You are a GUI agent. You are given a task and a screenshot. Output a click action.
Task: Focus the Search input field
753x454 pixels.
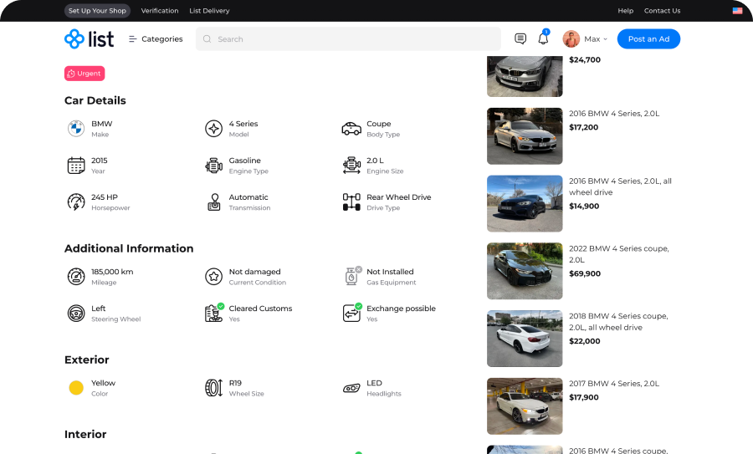coord(348,38)
